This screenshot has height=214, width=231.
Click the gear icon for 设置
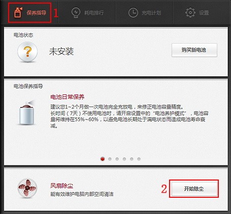pyautogui.click(x=190, y=12)
